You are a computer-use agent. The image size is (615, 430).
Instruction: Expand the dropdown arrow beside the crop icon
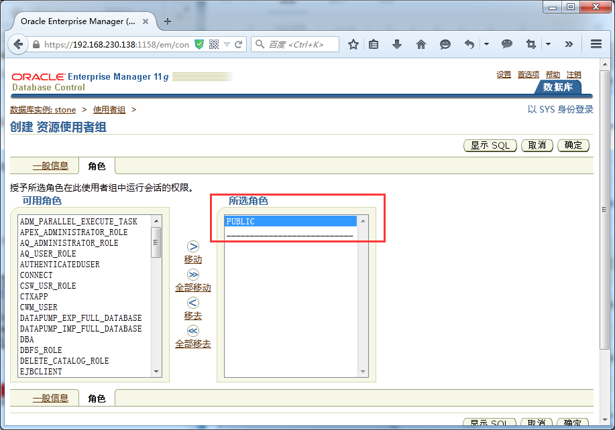pos(548,44)
